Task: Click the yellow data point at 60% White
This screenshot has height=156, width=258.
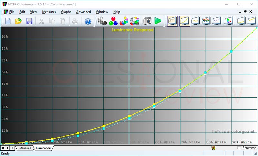Action: pyautogui.click(x=154, y=104)
